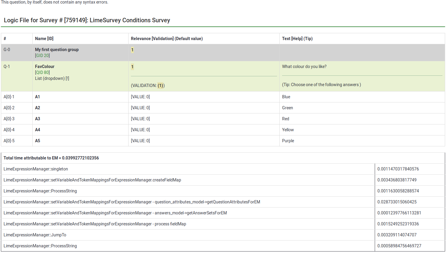Click the Blue answer text
The height and width of the screenshot is (253, 446).
[x=286, y=97]
